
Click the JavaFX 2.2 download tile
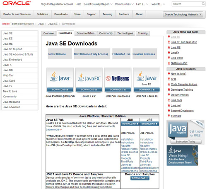(x=89, y=80)
